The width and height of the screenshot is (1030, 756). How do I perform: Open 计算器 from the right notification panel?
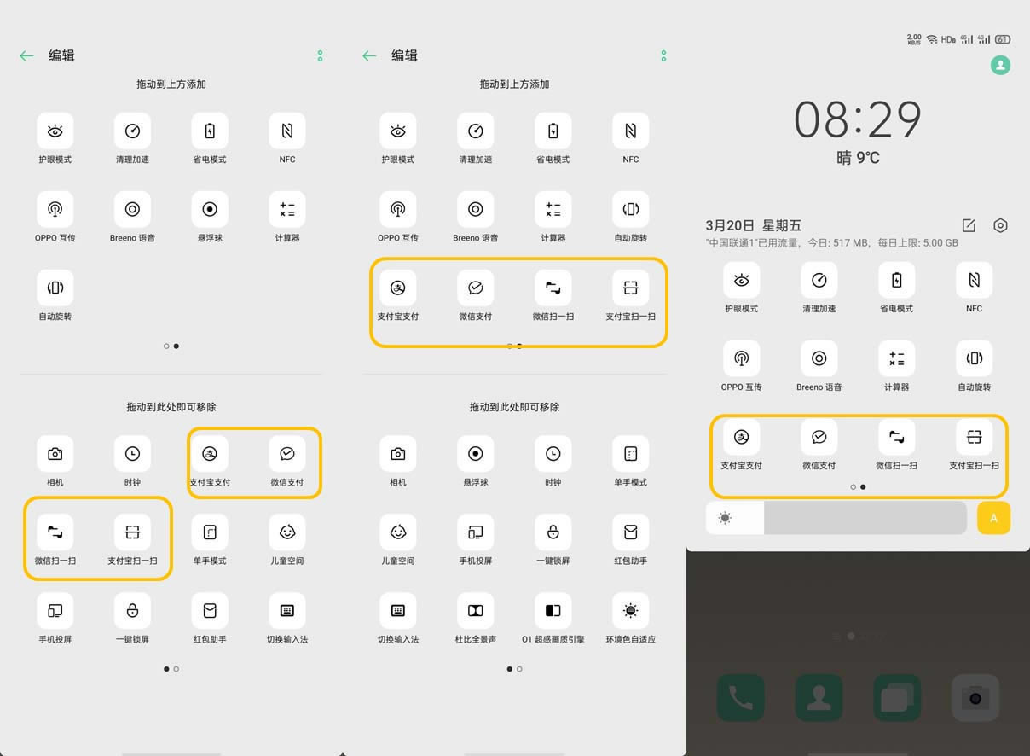tap(897, 358)
